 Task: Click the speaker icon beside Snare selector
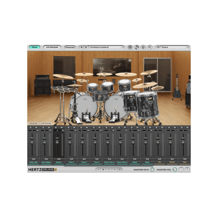158,47
